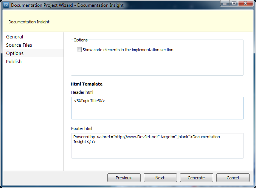The width and height of the screenshot is (256, 188).
Task: Click the Header html label
Action: click(x=82, y=92)
